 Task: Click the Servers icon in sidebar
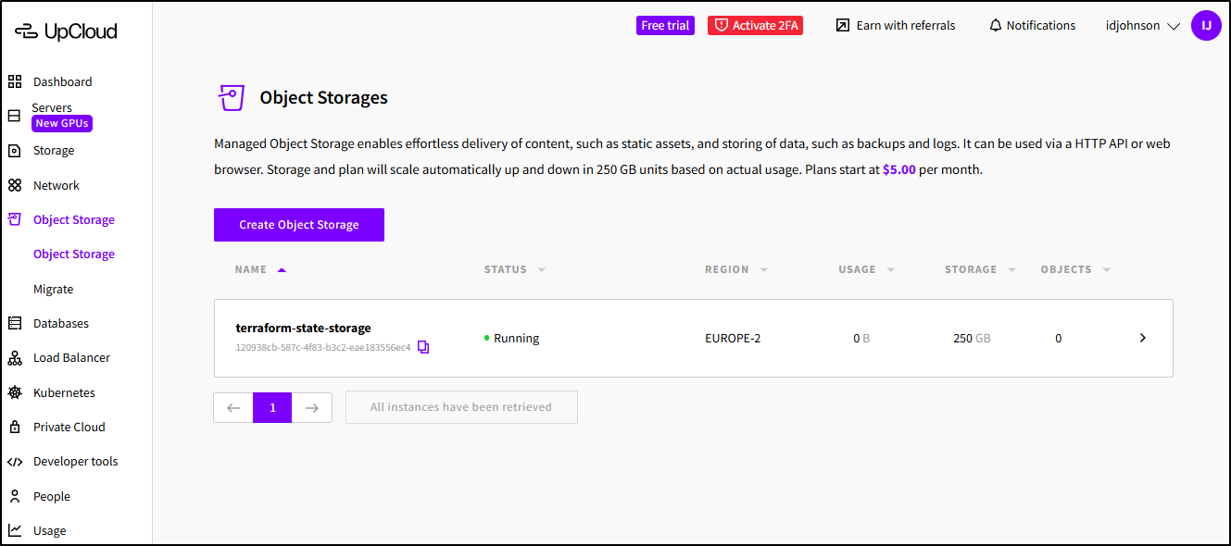coord(15,116)
